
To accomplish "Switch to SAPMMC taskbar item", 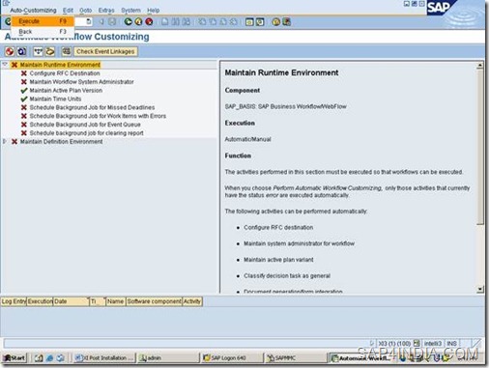I will (x=295, y=358).
